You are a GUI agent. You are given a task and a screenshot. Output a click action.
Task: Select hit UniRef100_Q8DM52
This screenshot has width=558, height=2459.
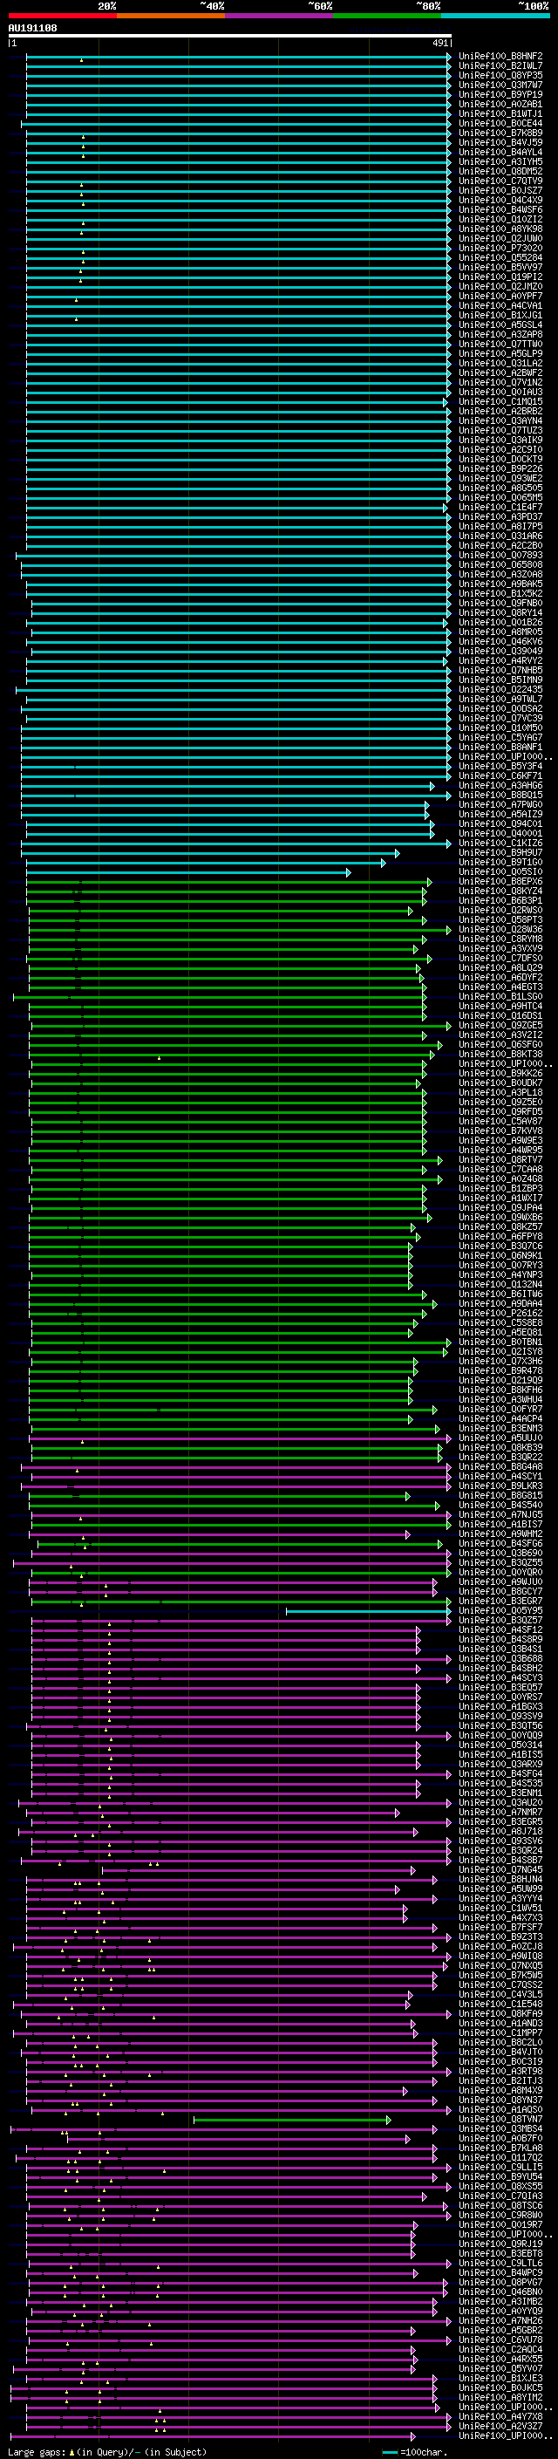(x=500, y=172)
